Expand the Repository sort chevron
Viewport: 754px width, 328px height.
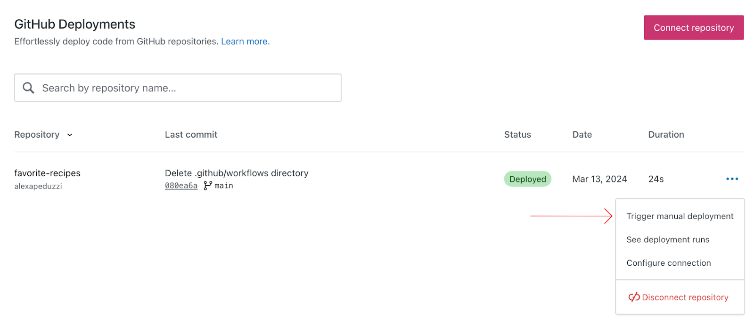[70, 135]
